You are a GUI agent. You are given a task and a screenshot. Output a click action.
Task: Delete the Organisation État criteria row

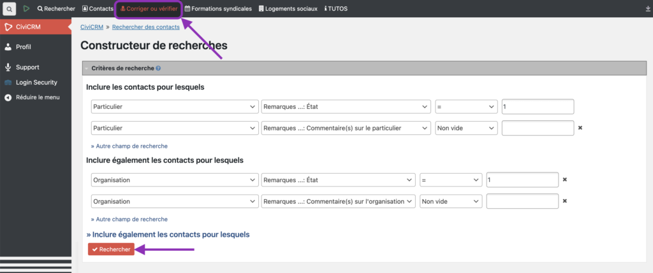(564, 180)
